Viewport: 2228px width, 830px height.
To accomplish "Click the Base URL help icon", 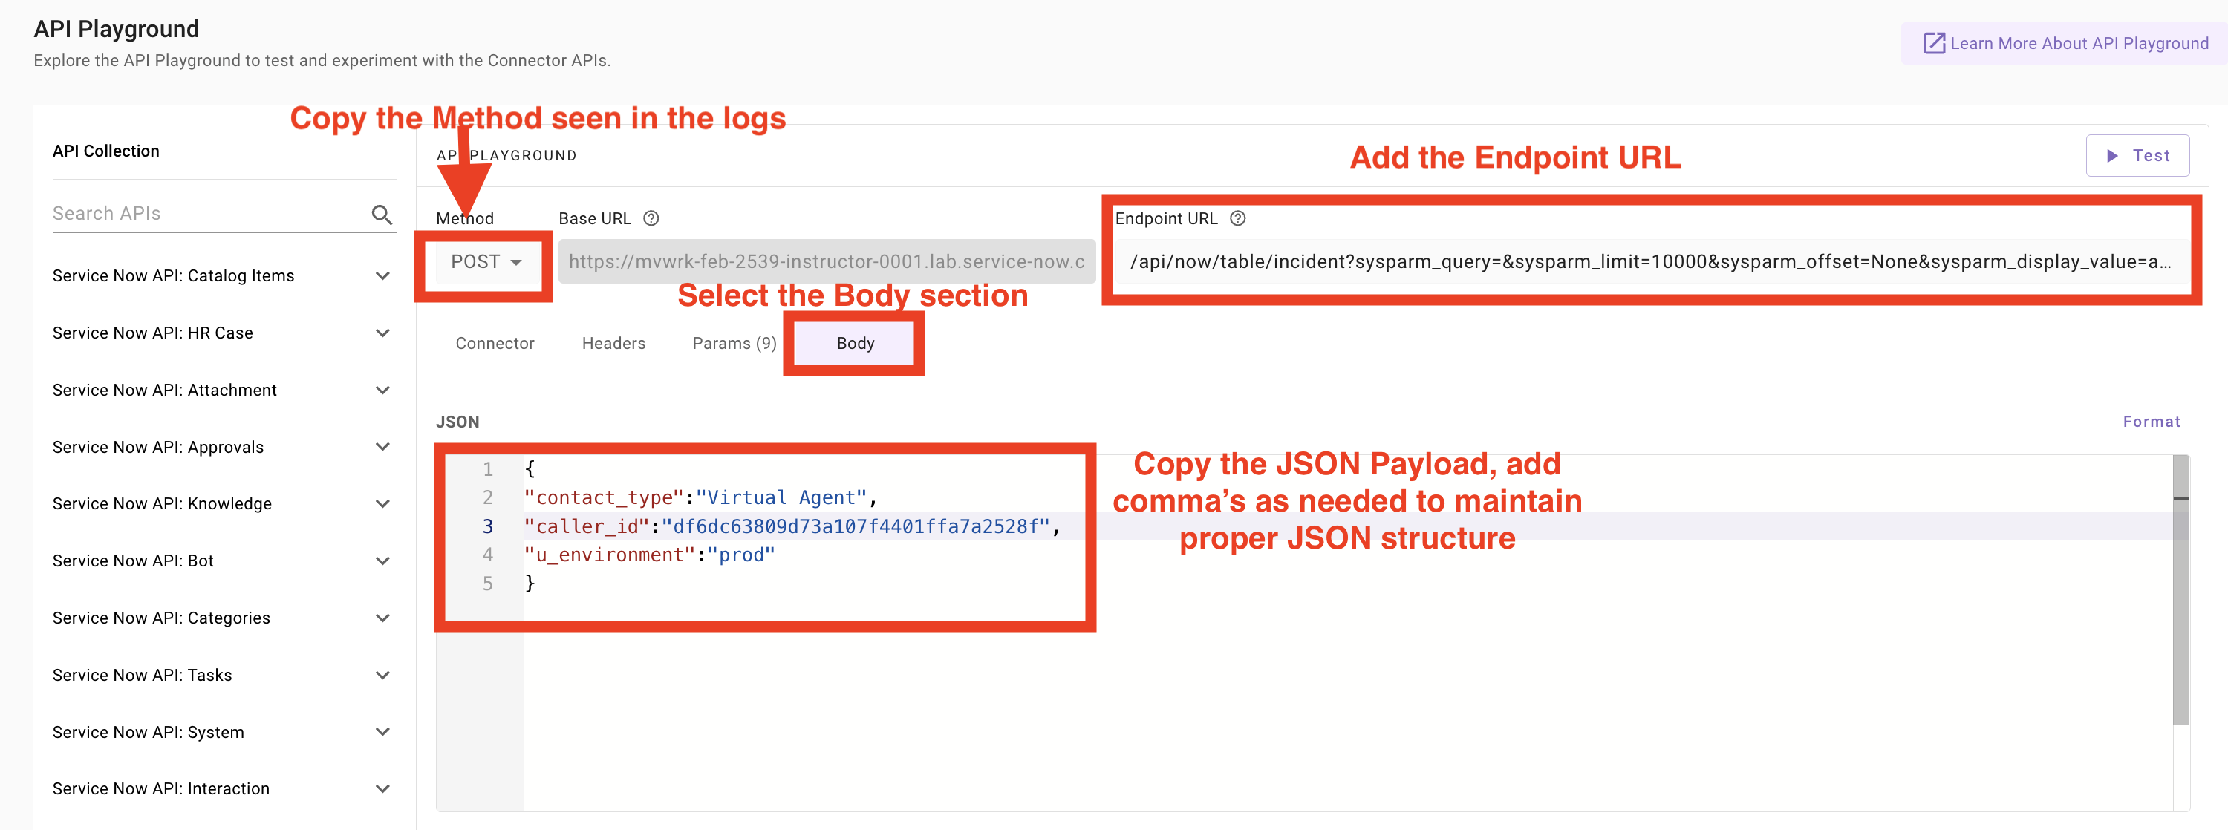I will (651, 219).
